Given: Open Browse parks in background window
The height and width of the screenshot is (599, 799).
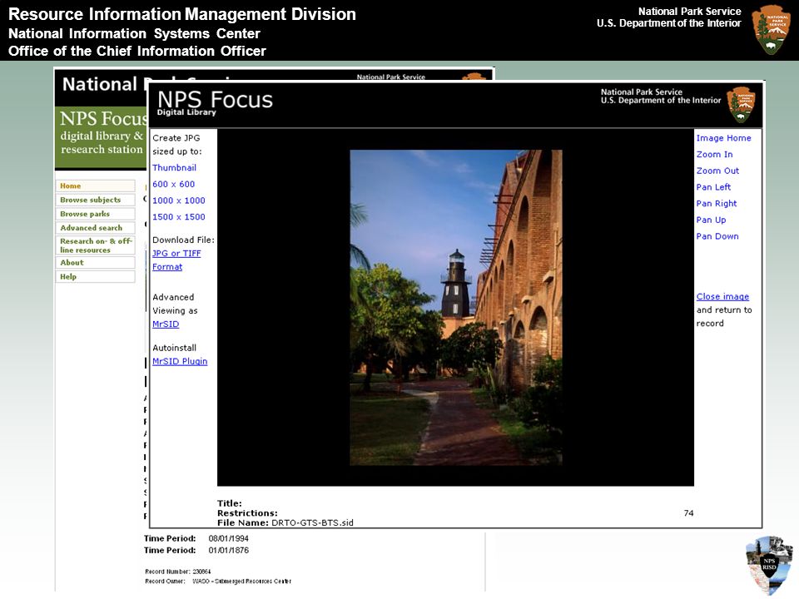Looking at the screenshot, I should pyautogui.click(x=95, y=214).
